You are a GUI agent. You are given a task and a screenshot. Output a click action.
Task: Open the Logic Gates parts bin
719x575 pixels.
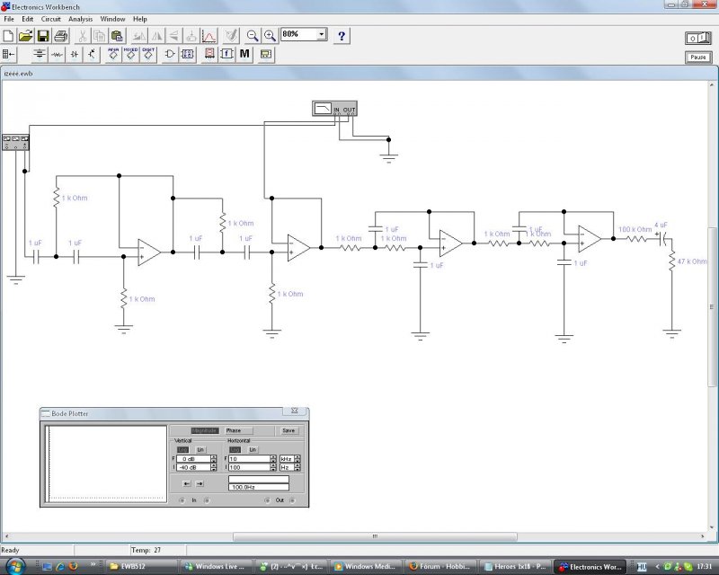click(x=170, y=54)
